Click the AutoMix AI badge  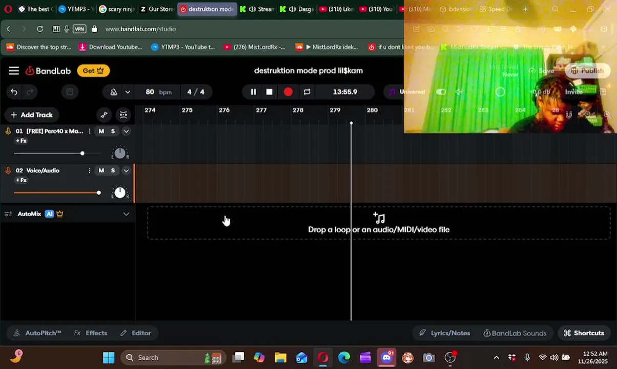click(x=49, y=214)
